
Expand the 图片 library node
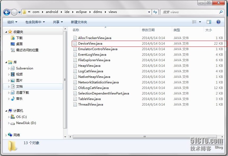click(9, 81)
